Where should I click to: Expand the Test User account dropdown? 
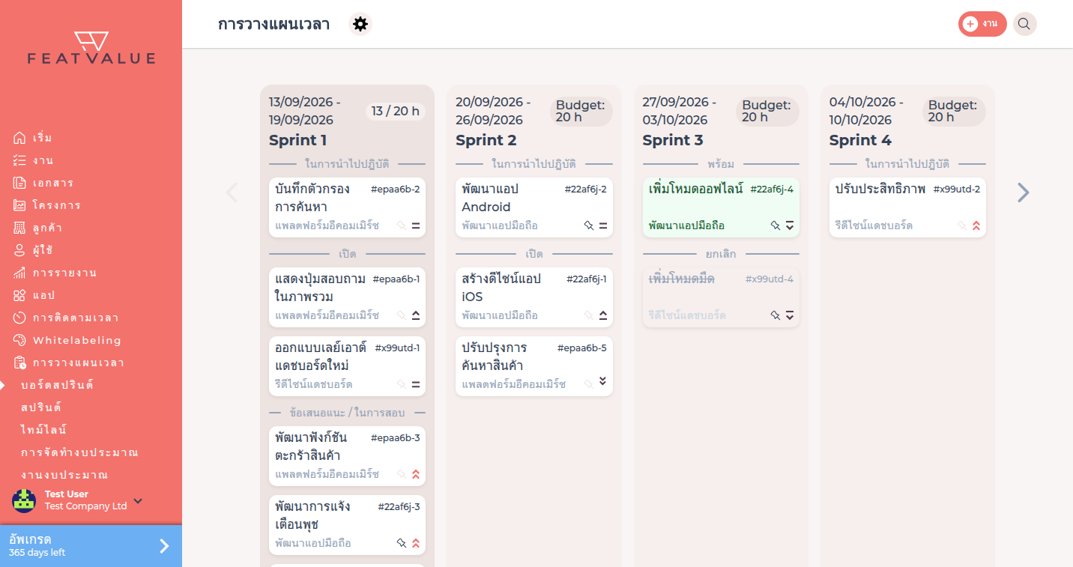[138, 501]
